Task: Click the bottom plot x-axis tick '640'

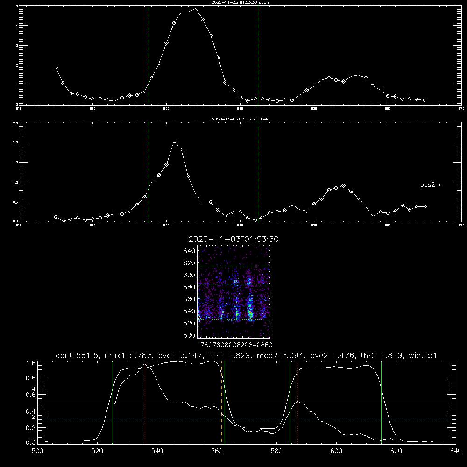Action: click(456, 451)
